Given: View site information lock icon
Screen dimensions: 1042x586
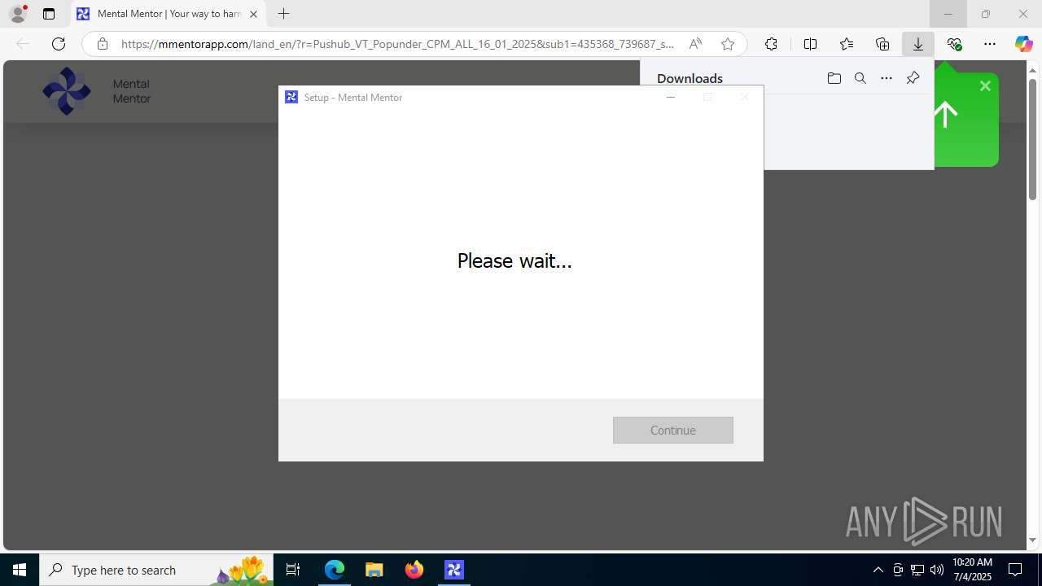Looking at the screenshot, I should pos(102,44).
